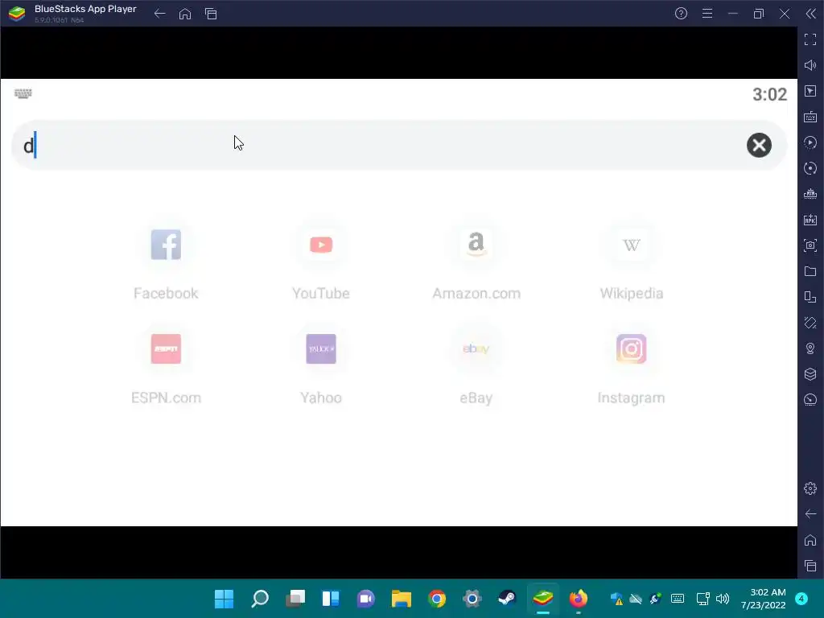This screenshot has height=618, width=824.
Task: Open multi-instance manager layers icon
Action: tap(810, 374)
